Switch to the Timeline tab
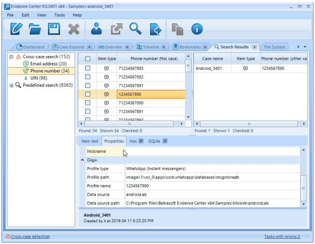 click(x=148, y=47)
